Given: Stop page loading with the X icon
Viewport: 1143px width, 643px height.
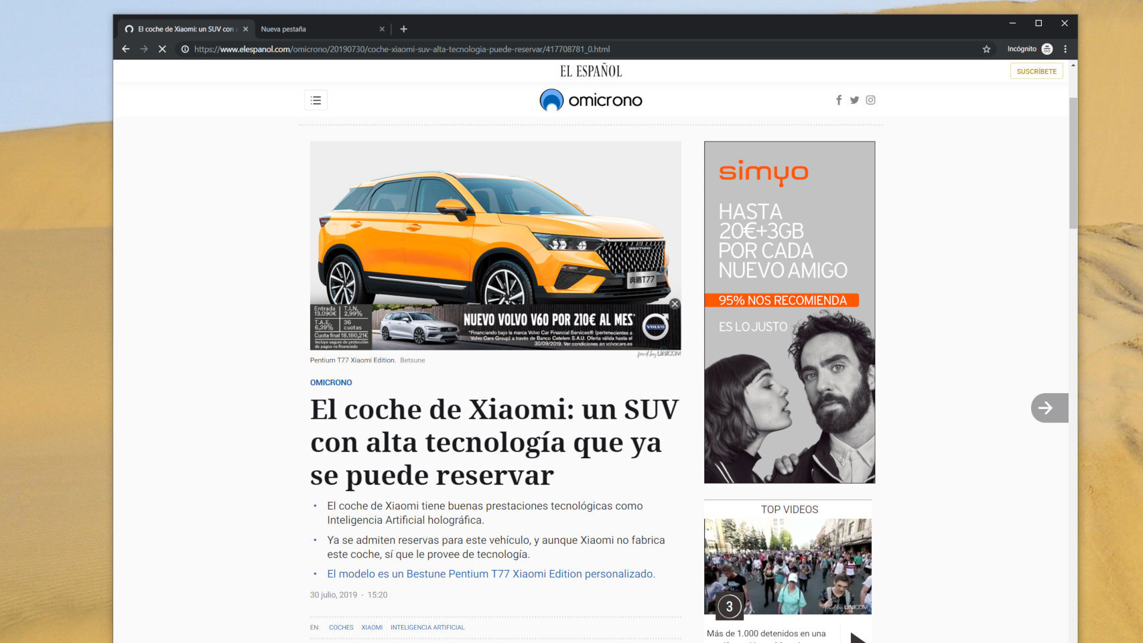Looking at the screenshot, I should [x=163, y=49].
